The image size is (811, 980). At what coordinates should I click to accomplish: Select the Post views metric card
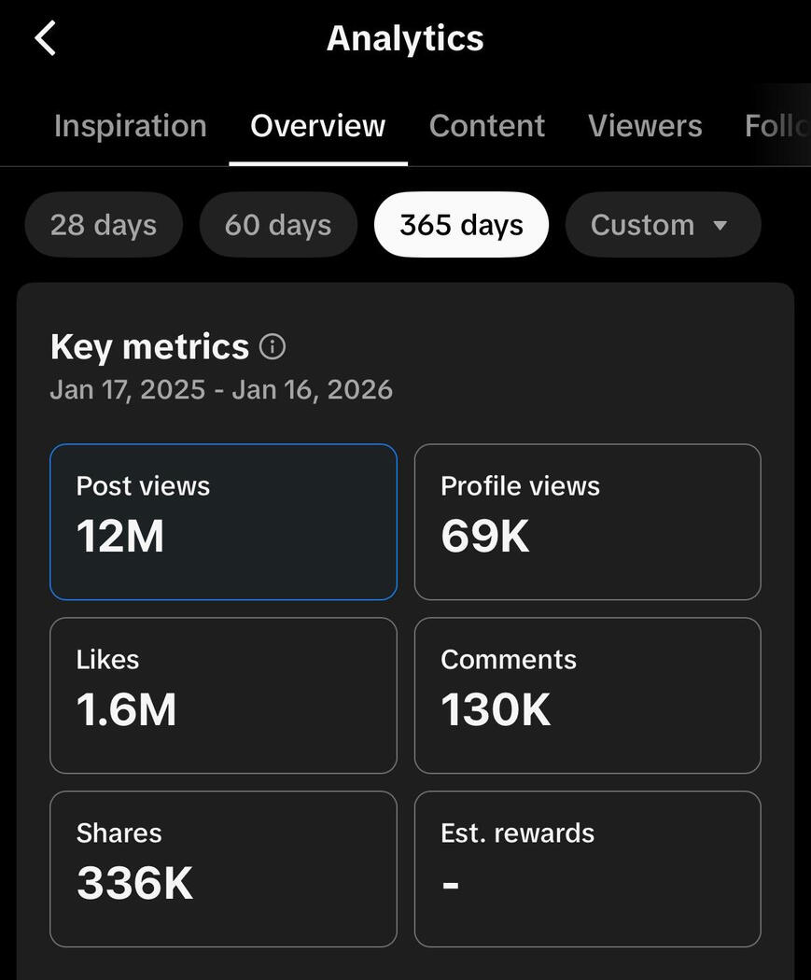coord(223,522)
